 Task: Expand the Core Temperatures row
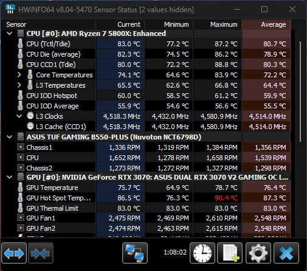[x=19, y=75]
